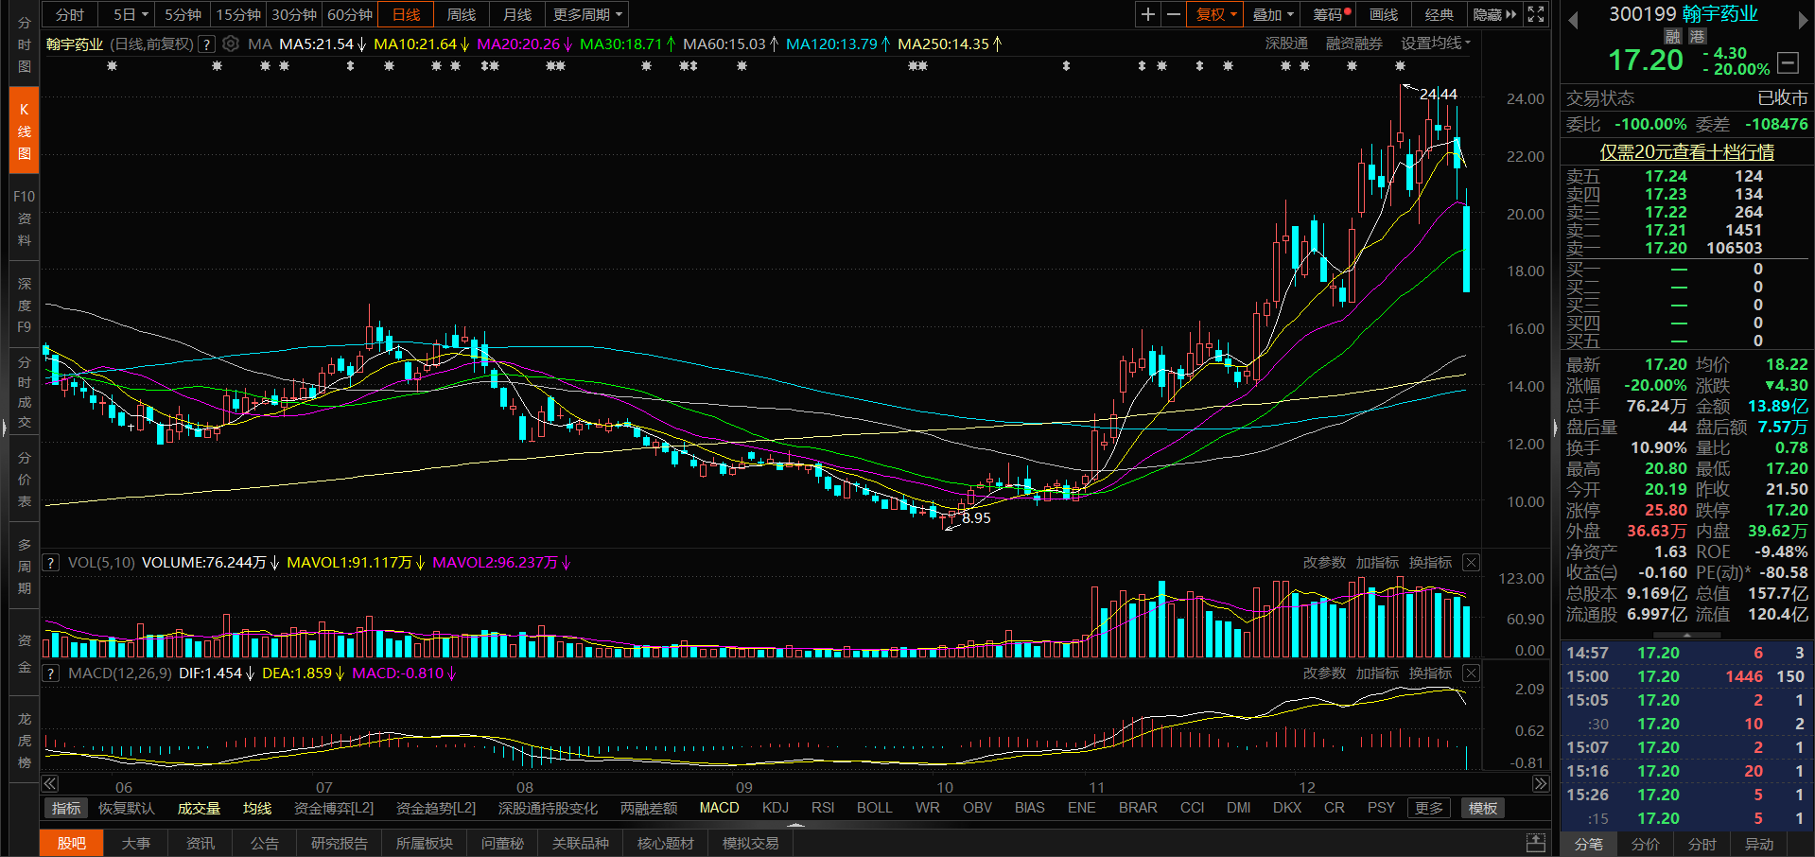Viewport: 1815px width, 857px height.
Task: Jump chart to latest dates
Action: (1541, 784)
